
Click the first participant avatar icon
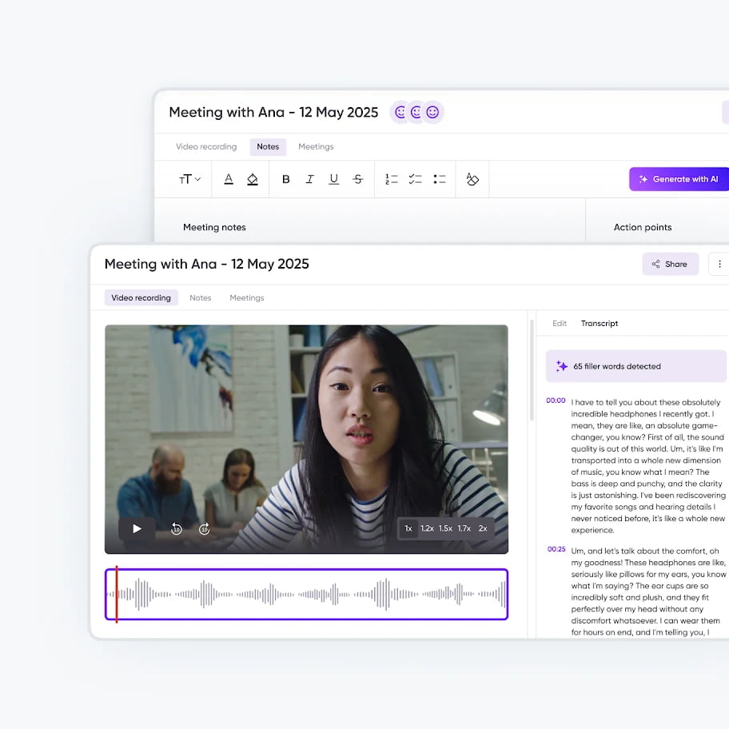click(x=400, y=112)
